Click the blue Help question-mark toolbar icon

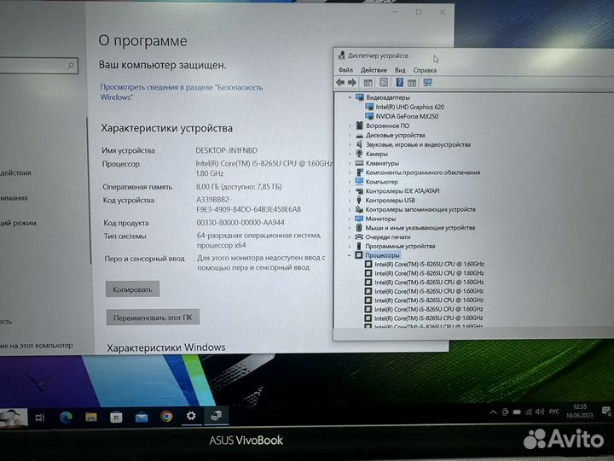399,82
